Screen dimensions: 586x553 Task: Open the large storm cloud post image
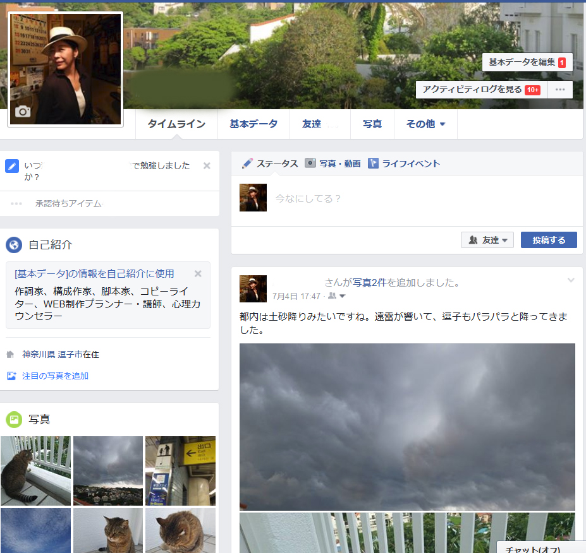click(x=407, y=427)
